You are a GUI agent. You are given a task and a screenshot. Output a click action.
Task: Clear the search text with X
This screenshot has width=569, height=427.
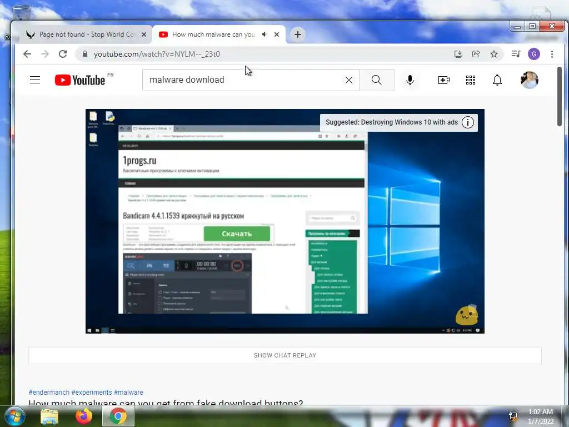click(x=349, y=80)
